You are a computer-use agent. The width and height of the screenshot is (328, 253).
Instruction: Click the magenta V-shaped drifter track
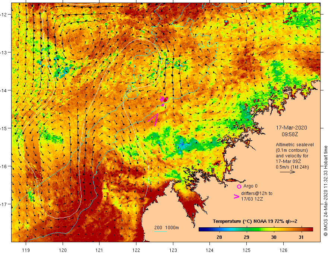(153, 119)
